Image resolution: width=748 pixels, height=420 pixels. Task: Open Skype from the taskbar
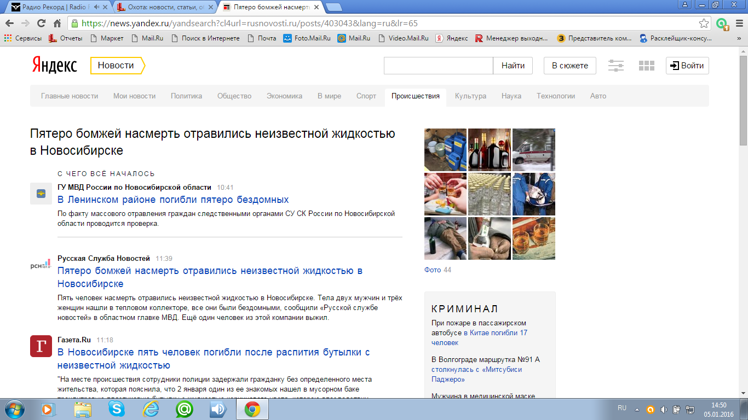[116, 409]
